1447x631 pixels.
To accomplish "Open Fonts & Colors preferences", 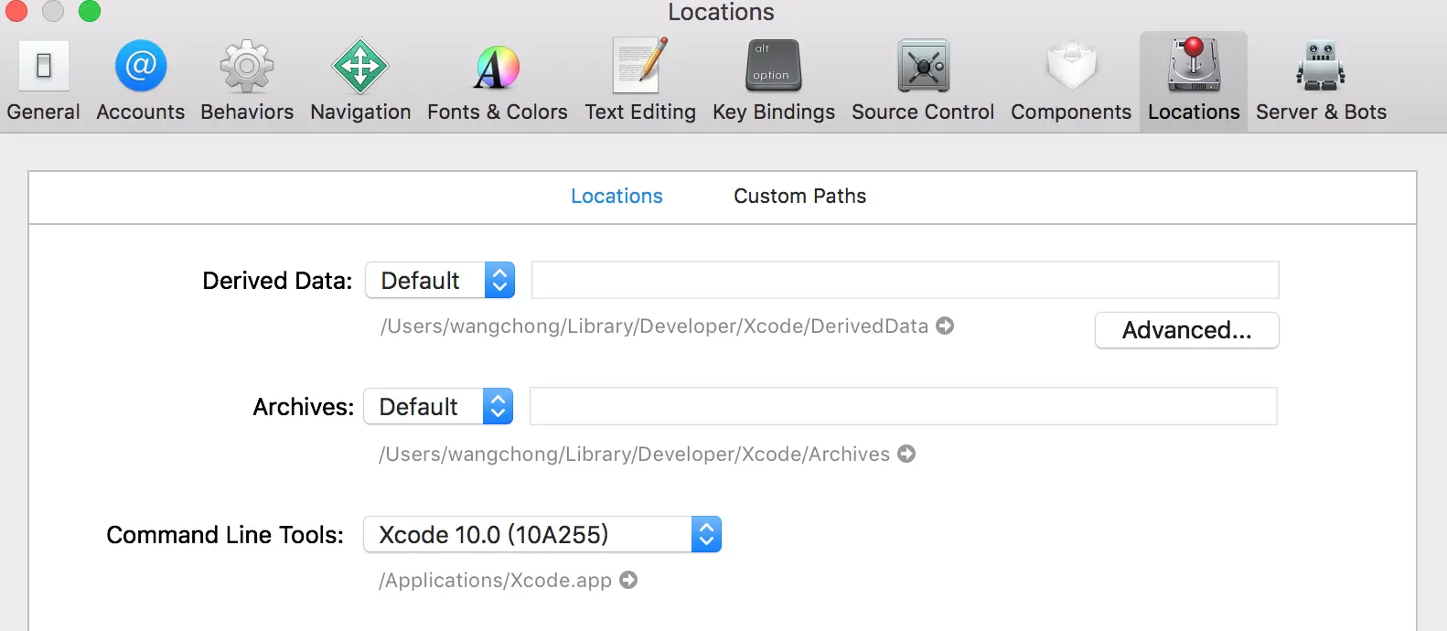I will tap(498, 82).
